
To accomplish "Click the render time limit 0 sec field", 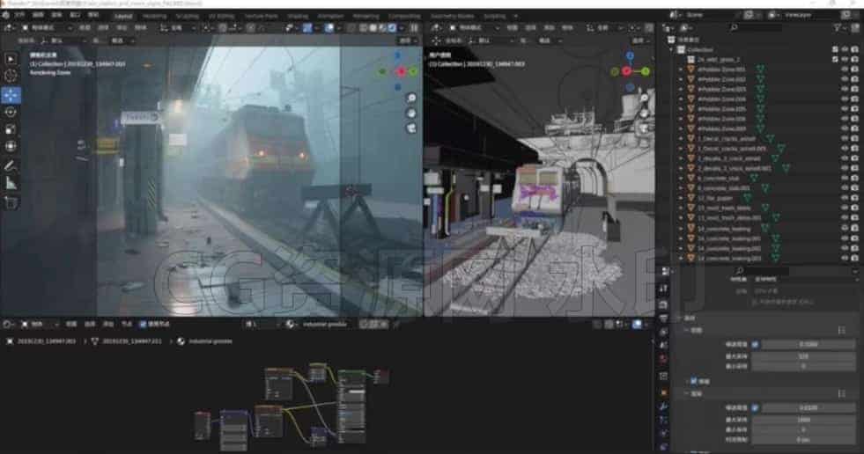I will [x=803, y=440].
